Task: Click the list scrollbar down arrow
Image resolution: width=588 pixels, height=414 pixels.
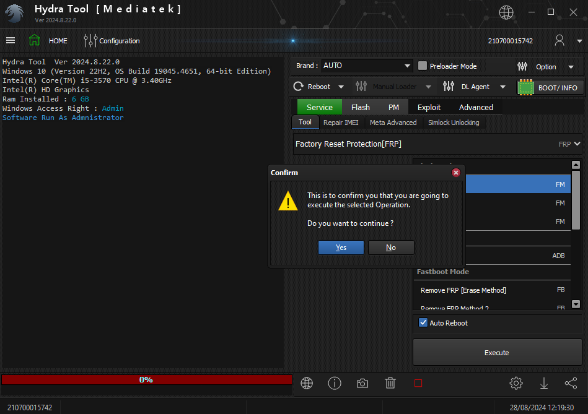Action: (x=576, y=304)
